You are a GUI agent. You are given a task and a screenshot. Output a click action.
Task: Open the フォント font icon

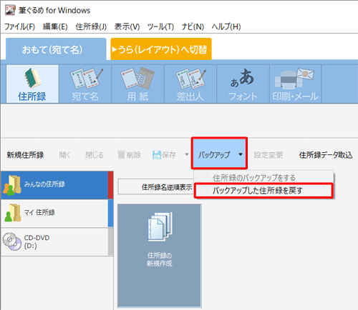point(243,84)
